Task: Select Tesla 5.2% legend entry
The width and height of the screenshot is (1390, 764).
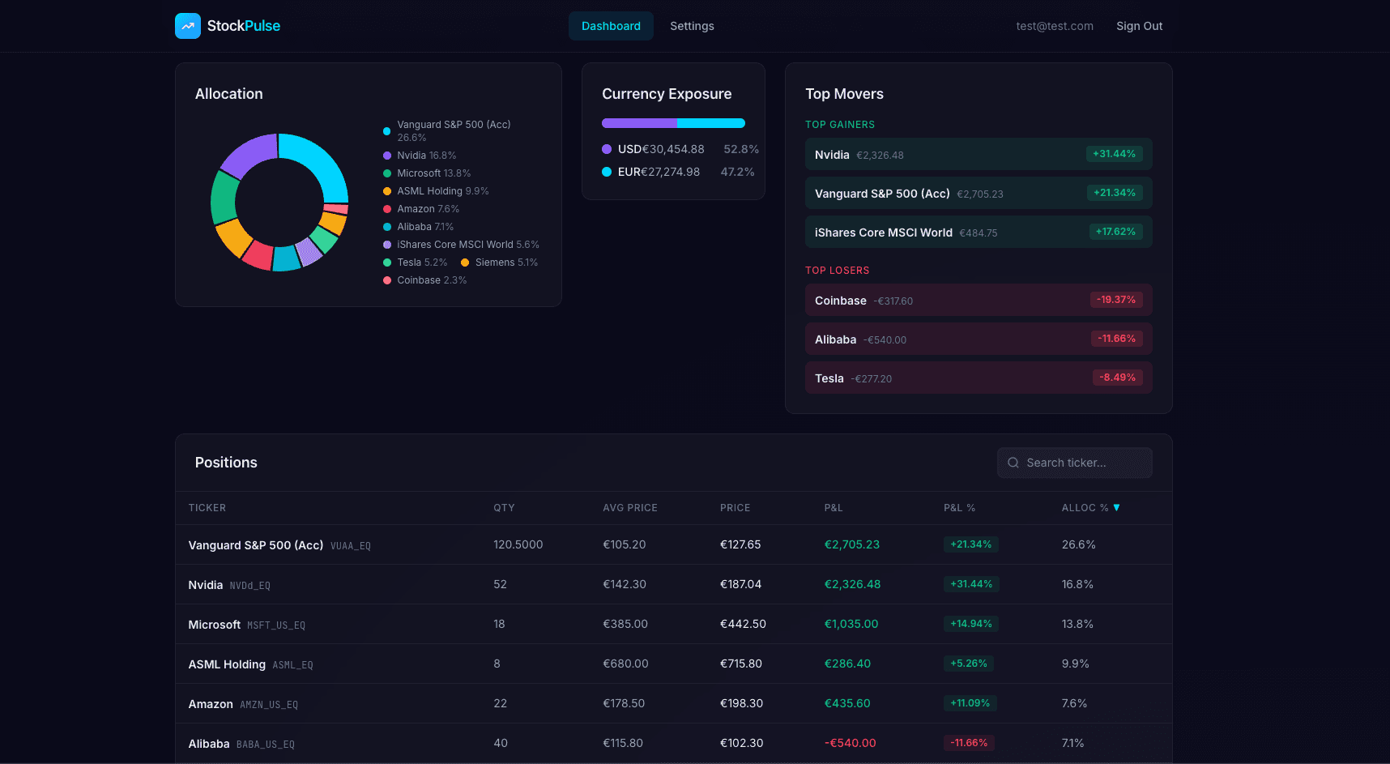Action: [416, 262]
